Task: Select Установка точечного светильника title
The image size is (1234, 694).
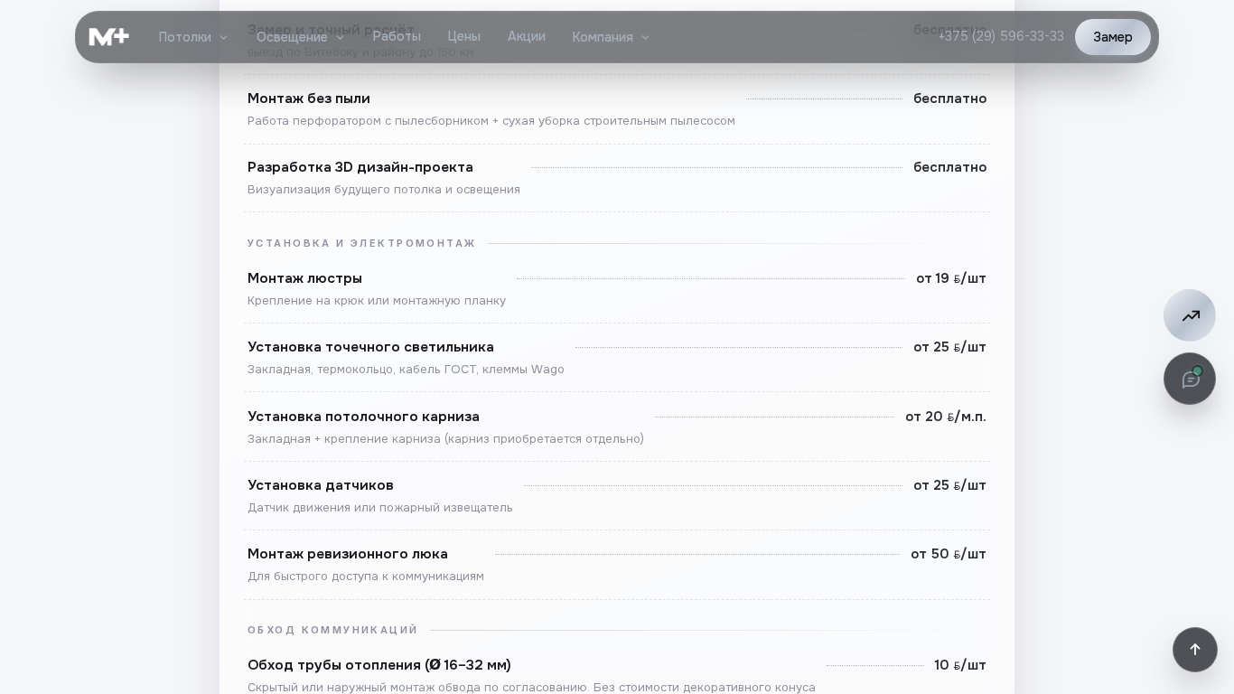Action: click(x=370, y=347)
